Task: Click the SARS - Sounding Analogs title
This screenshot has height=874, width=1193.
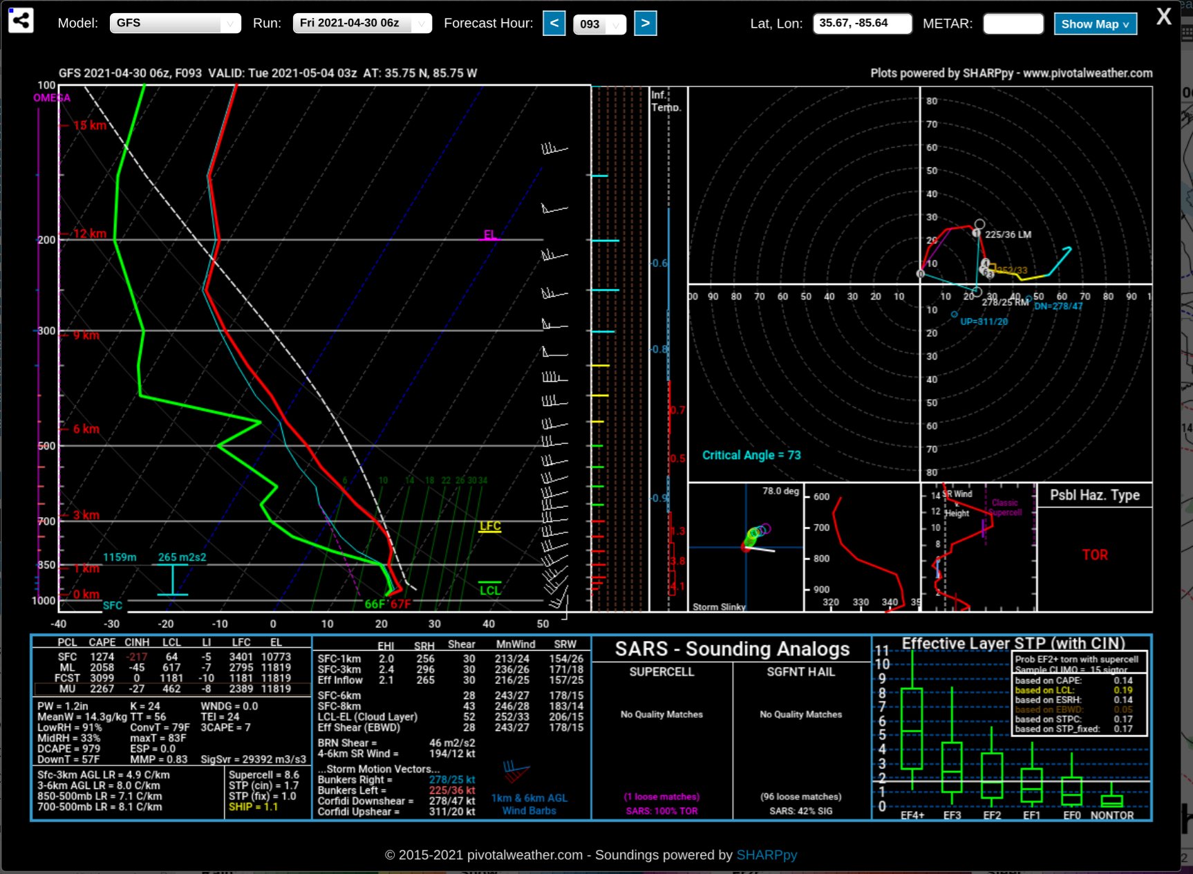Action: (732, 649)
